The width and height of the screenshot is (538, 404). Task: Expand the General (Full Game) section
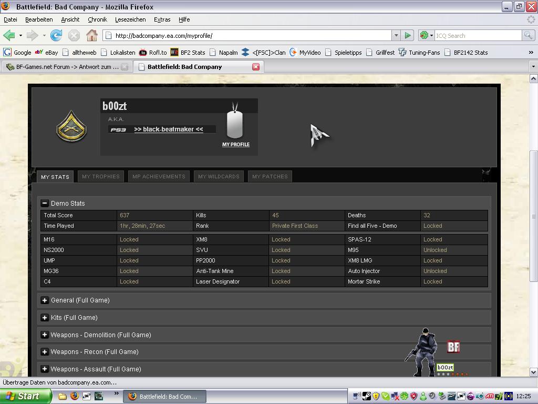click(x=44, y=300)
